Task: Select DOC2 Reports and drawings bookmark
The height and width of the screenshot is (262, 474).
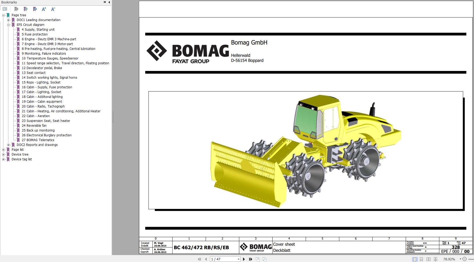Action: point(37,145)
